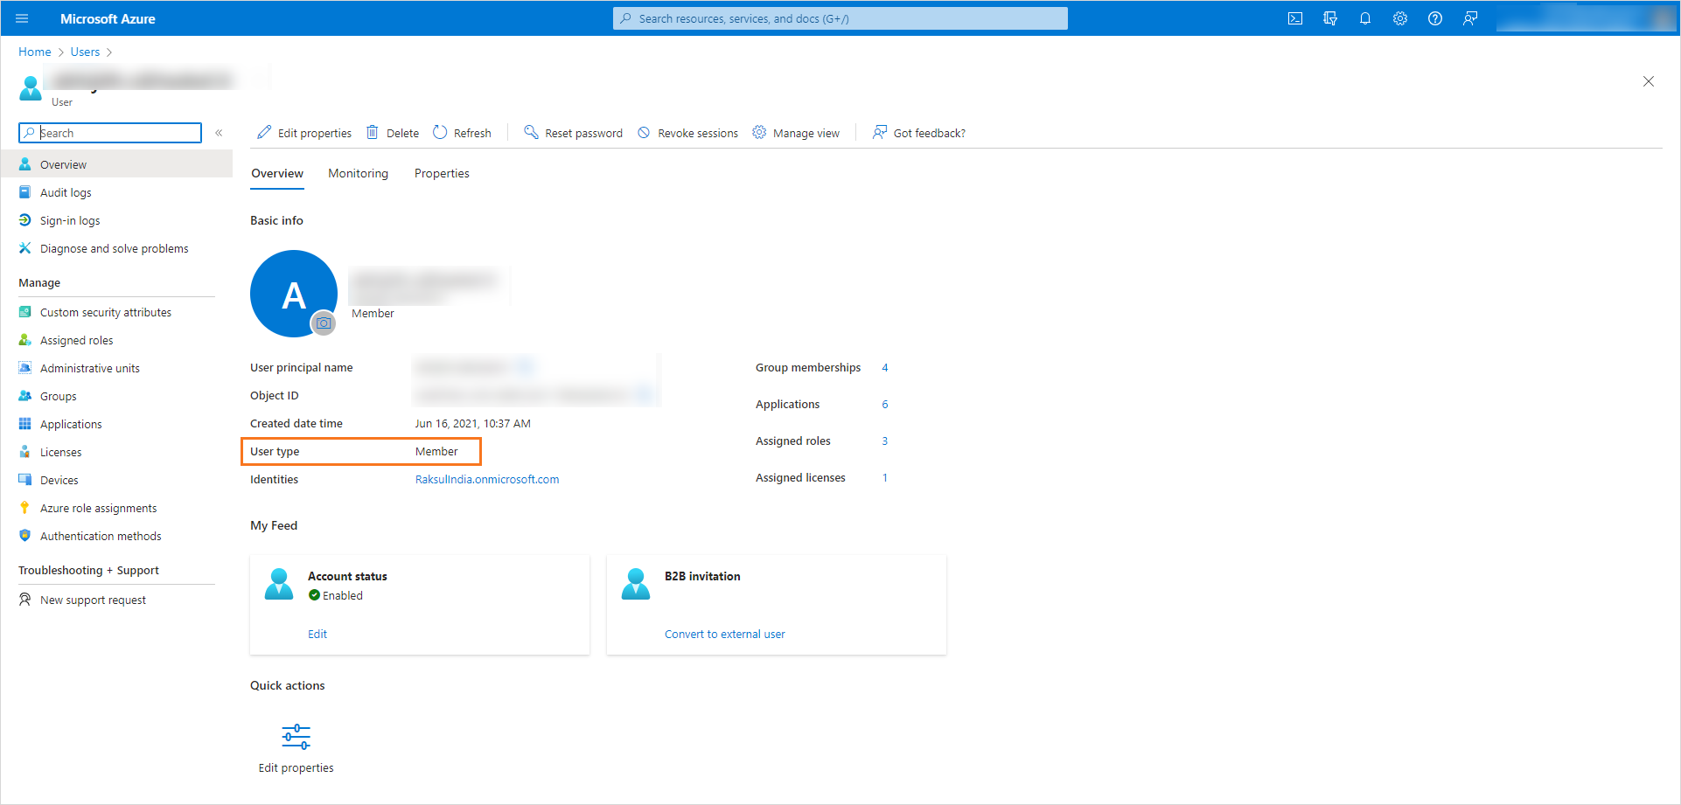This screenshot has height=805, width=1681.
Task: Click the blue avatar with letter A
Action: (294, 294)
